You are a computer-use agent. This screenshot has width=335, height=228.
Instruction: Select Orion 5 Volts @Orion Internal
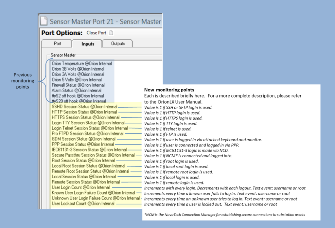(77, 80)
